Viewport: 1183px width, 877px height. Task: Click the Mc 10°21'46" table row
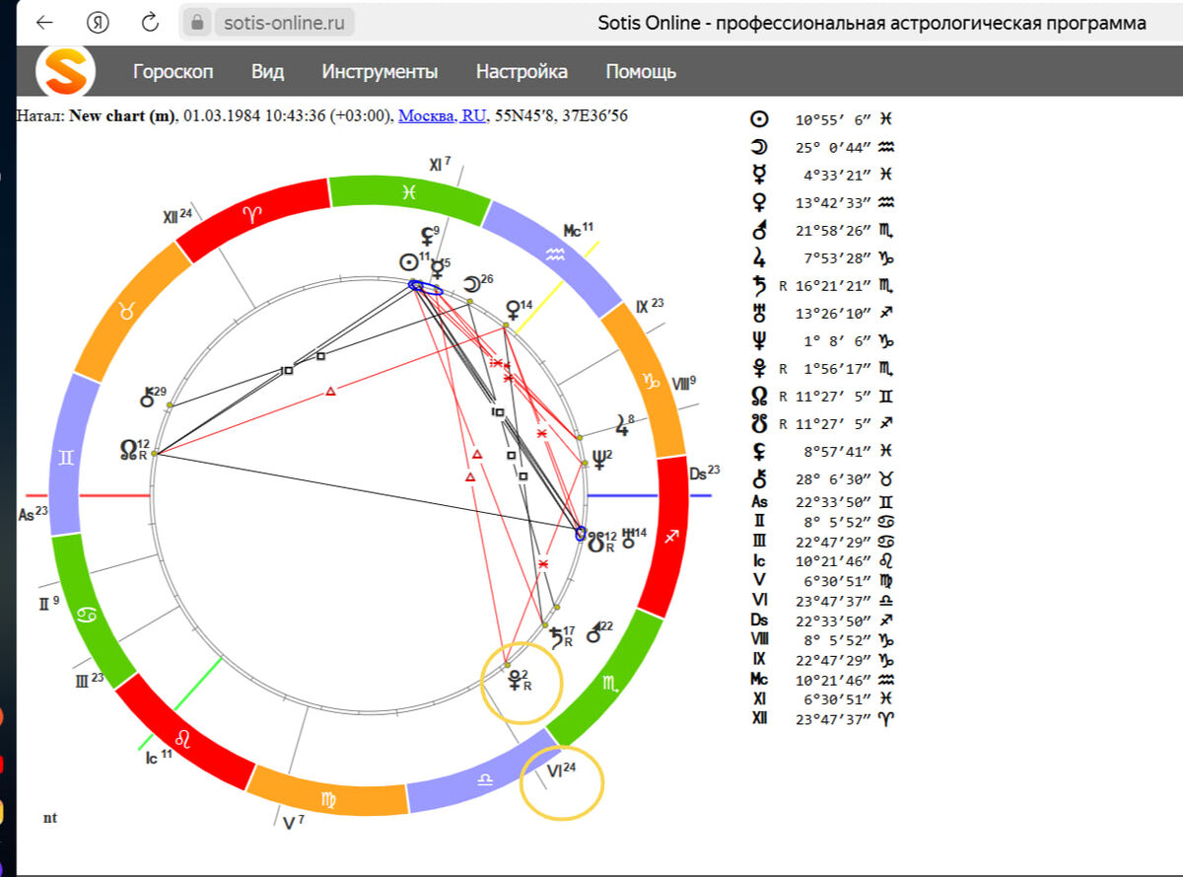click(821, 679)
